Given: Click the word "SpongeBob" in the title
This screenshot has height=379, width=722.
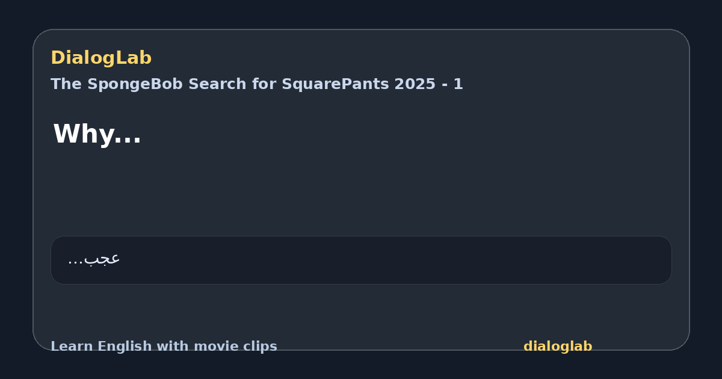Looking at the screenshot, I should click(x=126, y=84).
